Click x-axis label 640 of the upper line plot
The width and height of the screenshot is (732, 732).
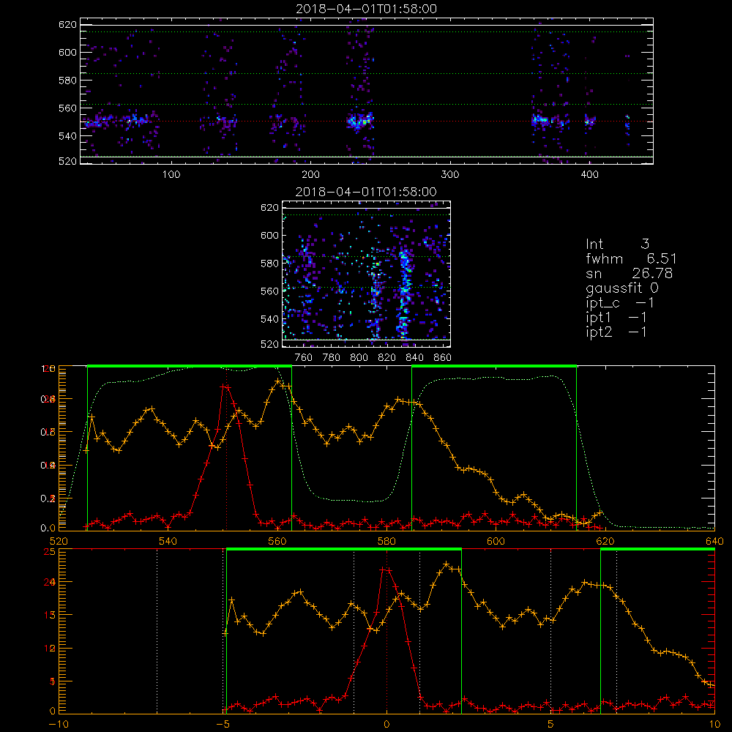[x=714, y=541]
